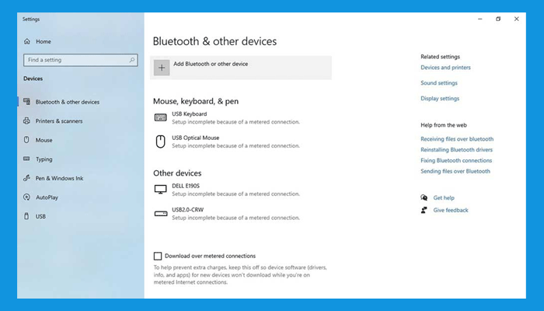544x311 pixels.
Task: Open Fixing Bluetooth connections help link
Action: (456, 160)
